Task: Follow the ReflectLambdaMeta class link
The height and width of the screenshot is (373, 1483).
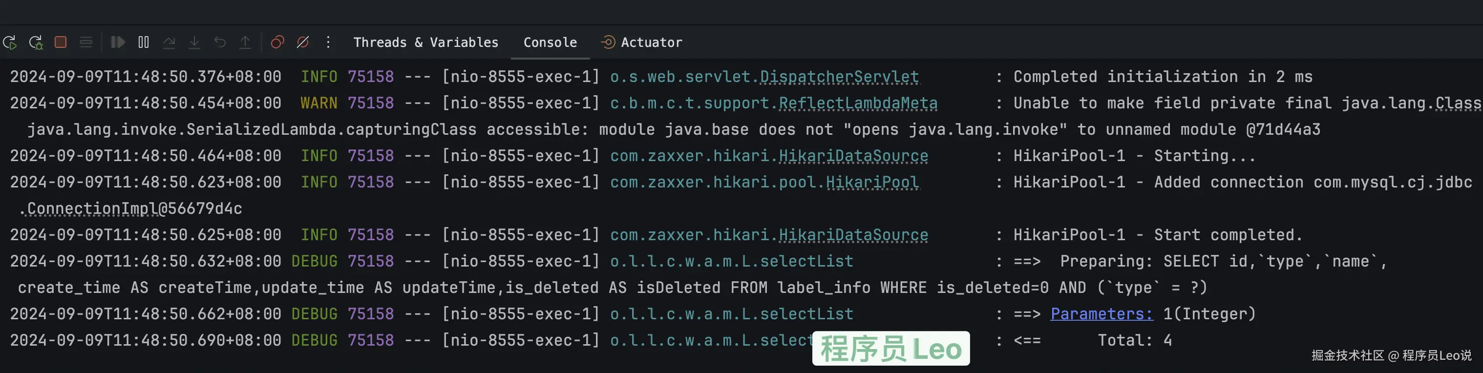Action: pos(858,103)
